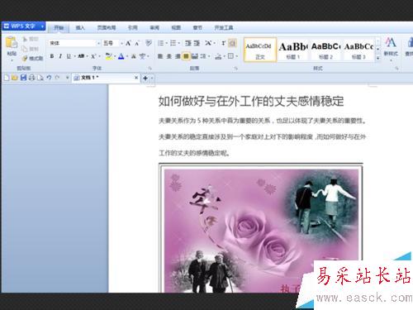
Task: Apply the 正文 style
Action: click(x=259, y=50)
